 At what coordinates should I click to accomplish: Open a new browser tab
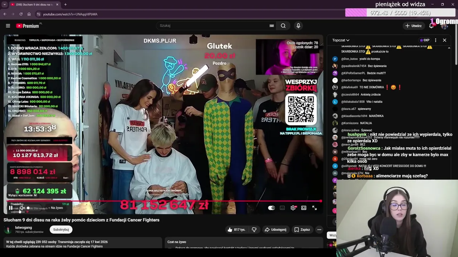(65, 5)
